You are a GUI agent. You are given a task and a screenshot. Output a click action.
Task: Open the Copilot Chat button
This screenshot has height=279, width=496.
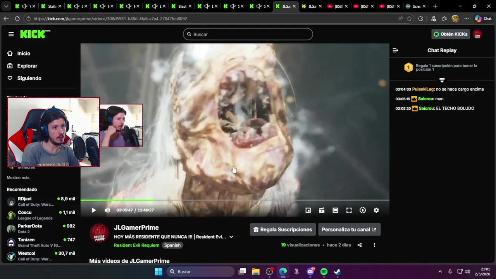tap(483, 19)
